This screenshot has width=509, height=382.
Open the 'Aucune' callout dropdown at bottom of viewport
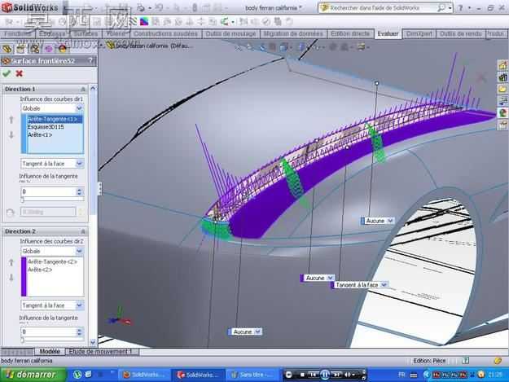coord(257,332)
